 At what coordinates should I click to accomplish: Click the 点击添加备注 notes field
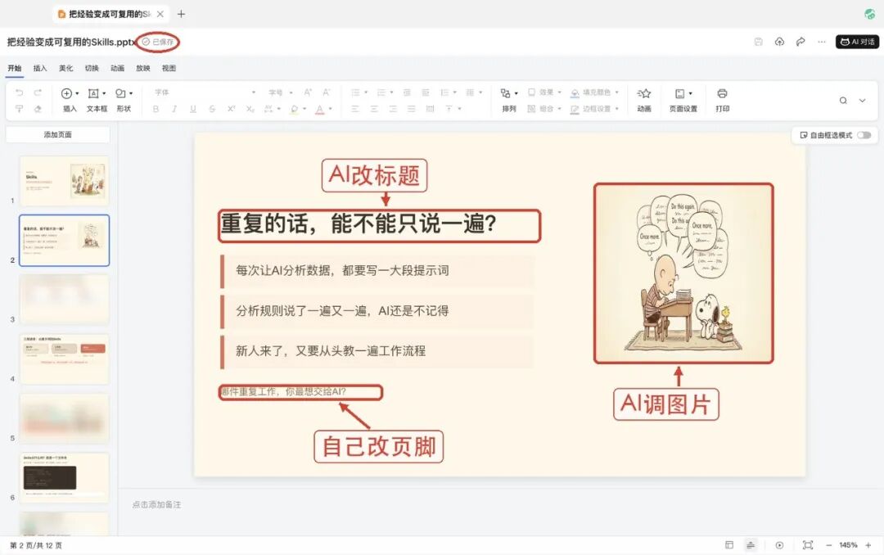pos(156,505)
